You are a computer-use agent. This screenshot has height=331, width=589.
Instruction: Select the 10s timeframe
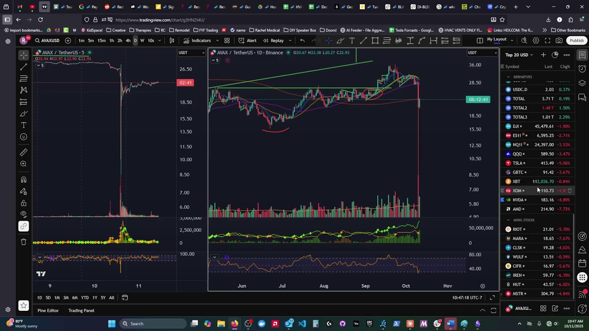pos(150,40)
